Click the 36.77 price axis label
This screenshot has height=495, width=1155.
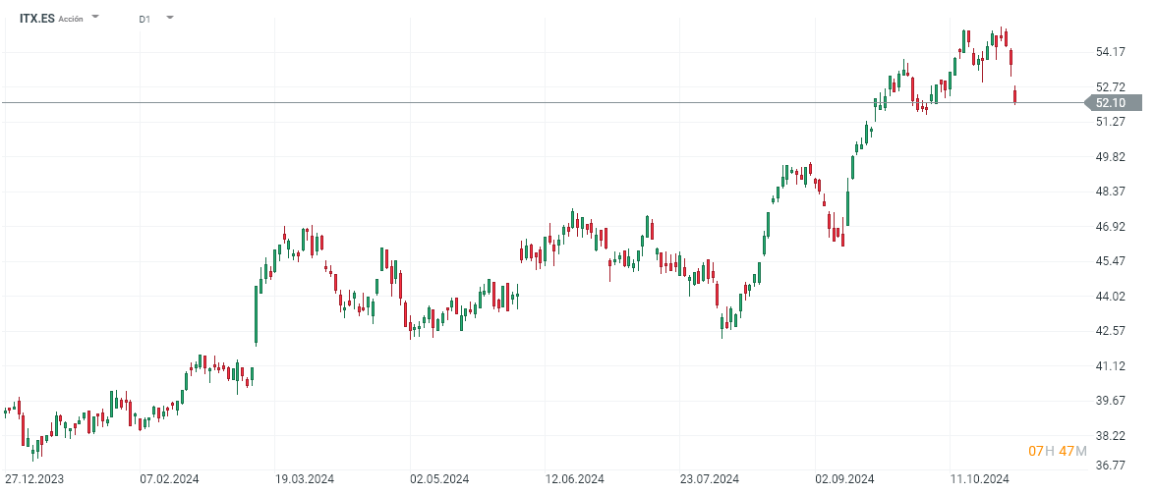click(x=1110, y=466)
